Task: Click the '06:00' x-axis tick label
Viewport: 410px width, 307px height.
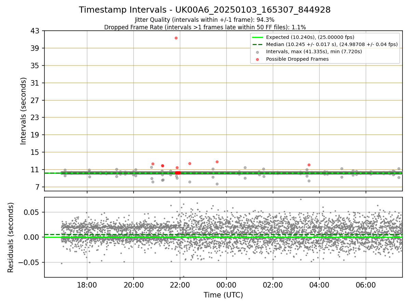Action: (x=366, y=284)
